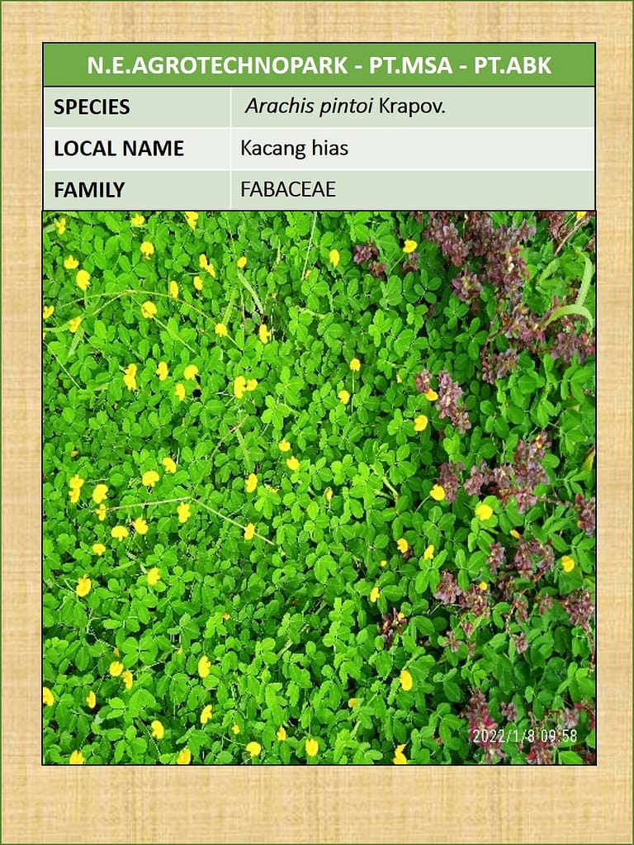
Task: Click the Arachis pintoi Krapov. species name
Action: [344, 107]
